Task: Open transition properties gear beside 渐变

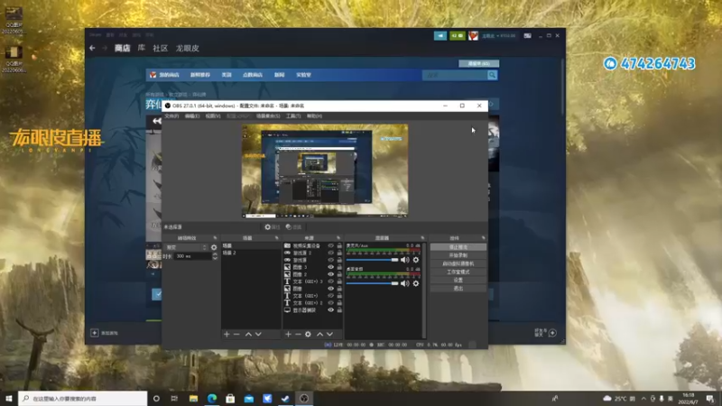Action: coord(214,247)
